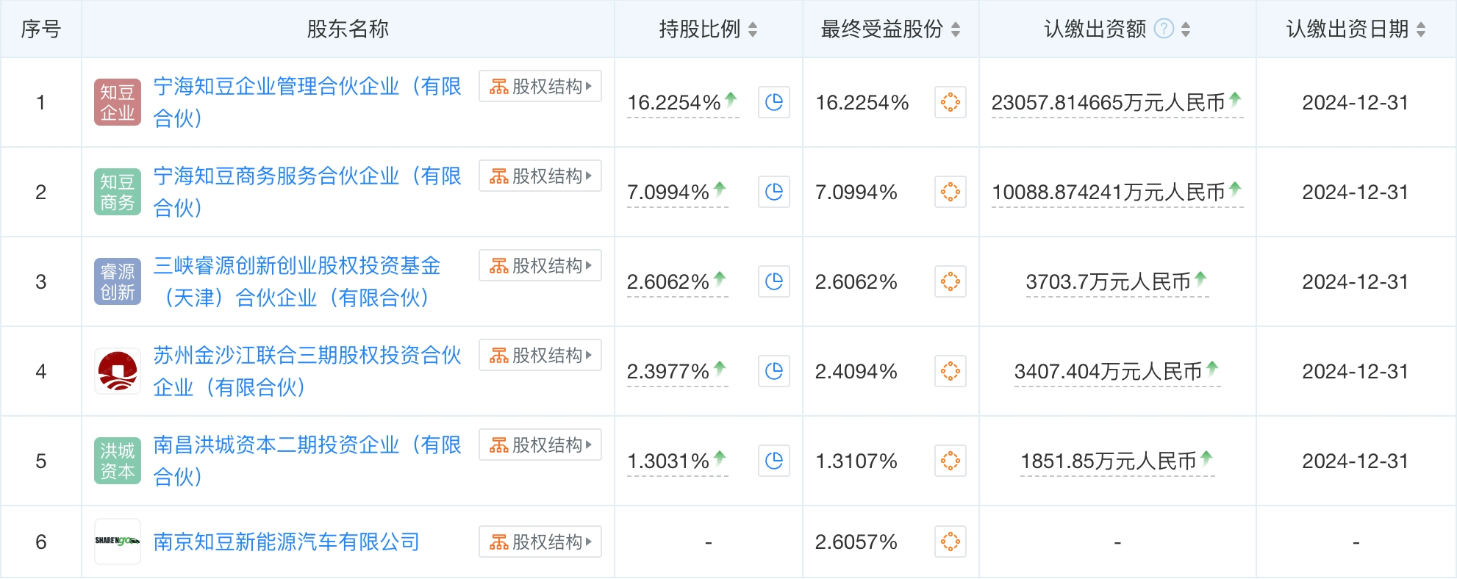Image resolution: width=1457 pixels, height=579 pixels.
Task: Click the 1.3031% shareholding ratio value
Action: [668, 461]
